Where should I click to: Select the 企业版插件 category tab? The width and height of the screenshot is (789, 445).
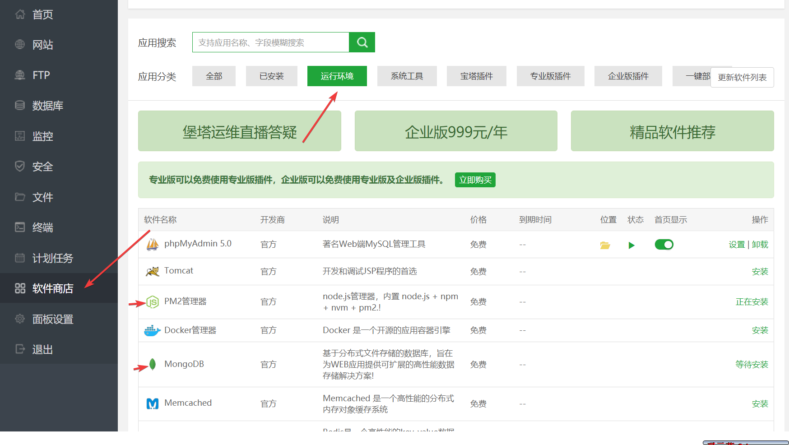click(628, 76)
